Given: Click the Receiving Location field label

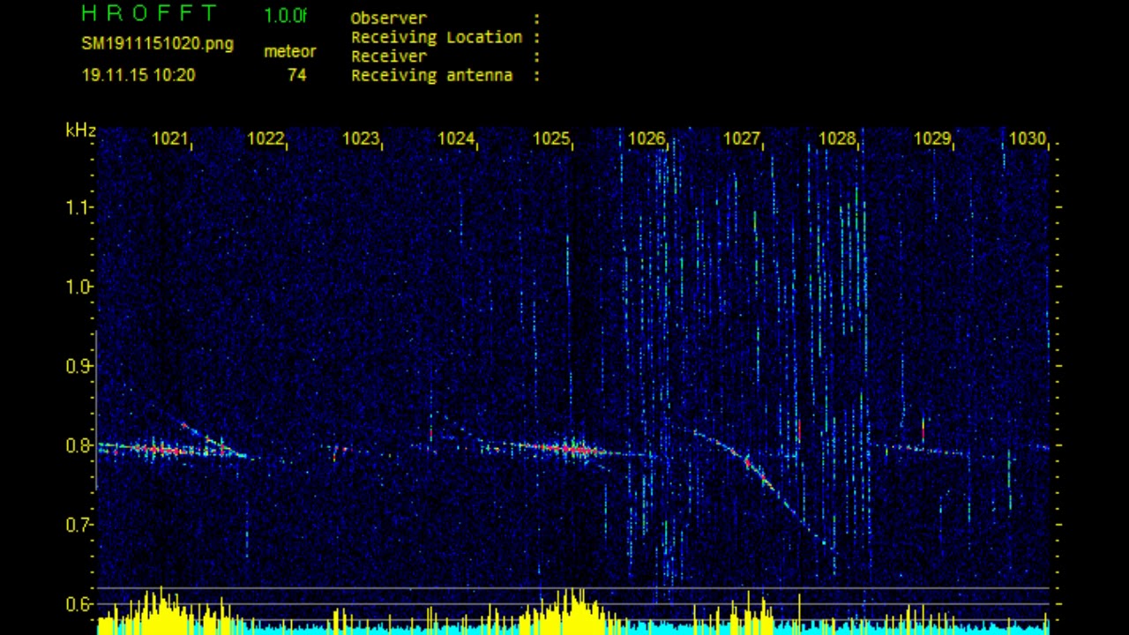Looking at the screenshot, I should pos(437,37).
